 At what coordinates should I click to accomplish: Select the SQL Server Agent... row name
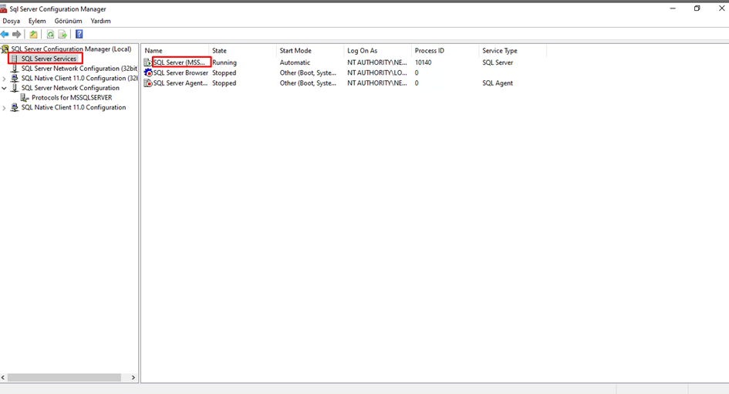pos(181,83)
